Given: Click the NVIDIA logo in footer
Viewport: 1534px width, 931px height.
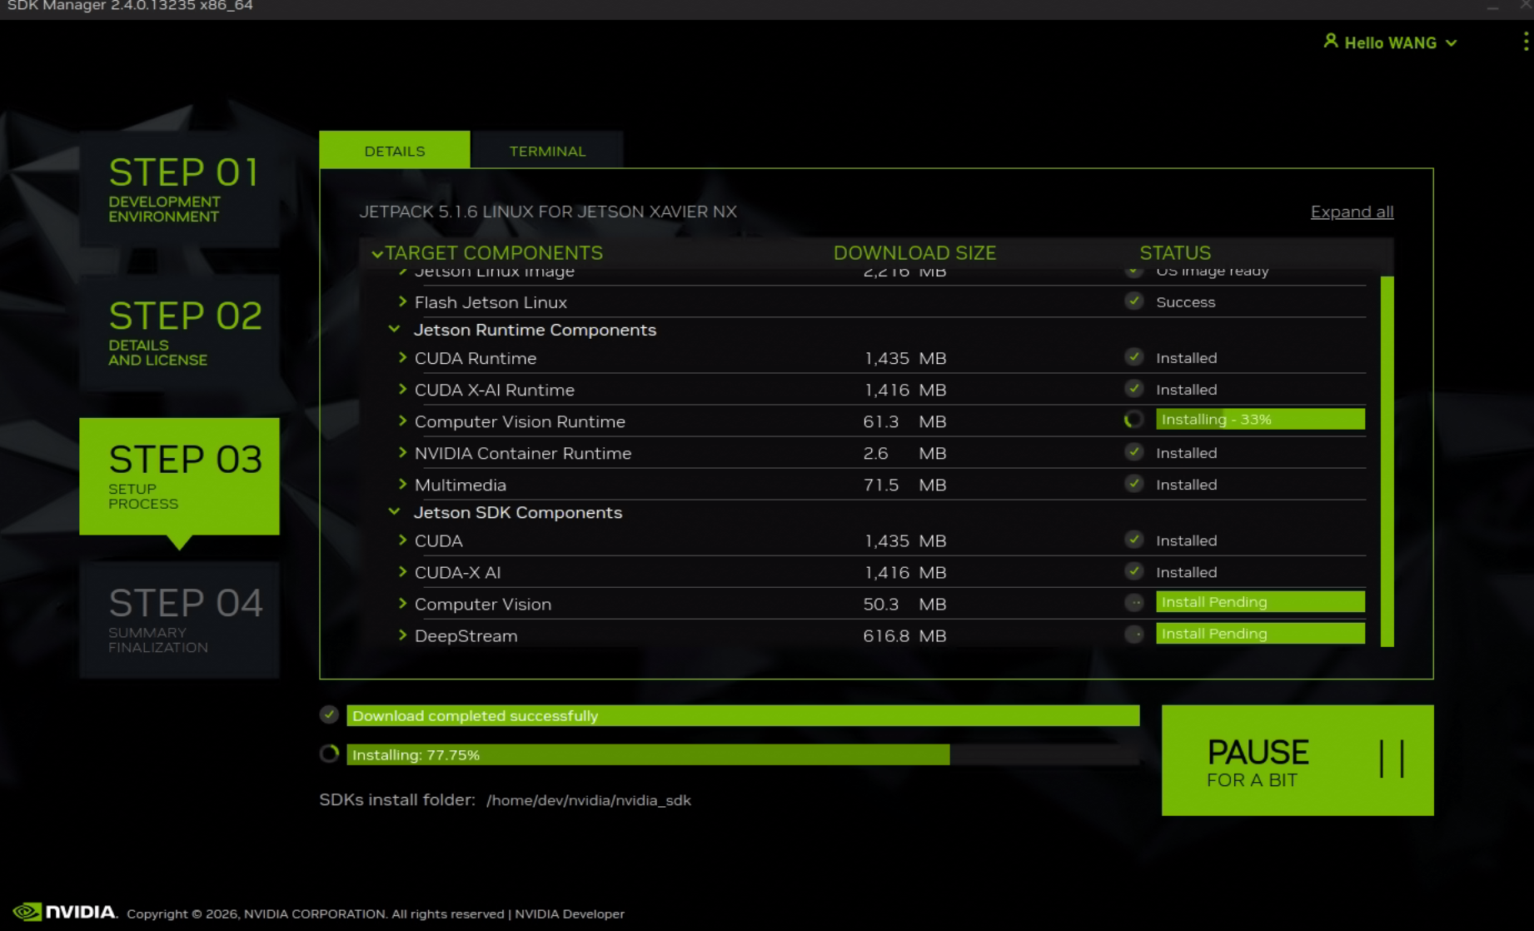Looking at the screenshot, I should [65, 912].
